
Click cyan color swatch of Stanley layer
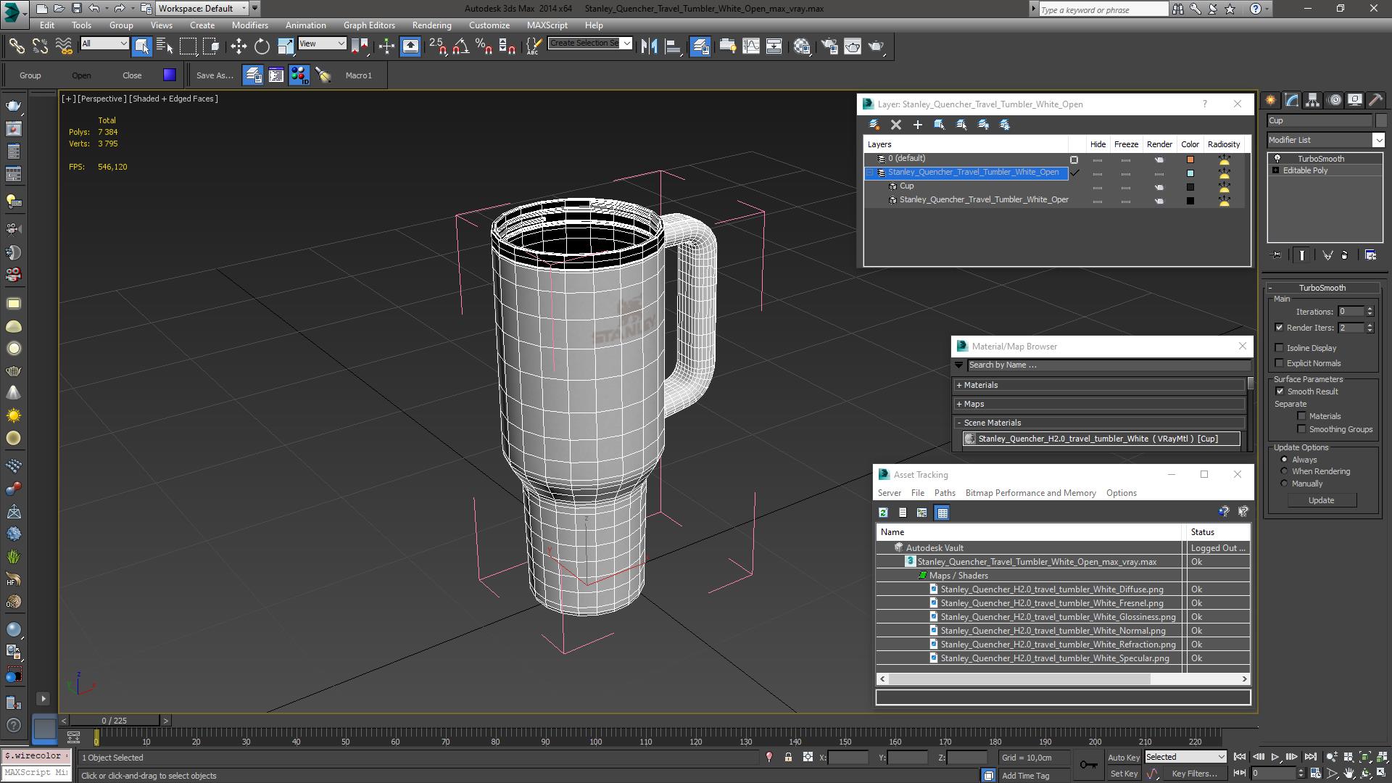(1190, 173)
